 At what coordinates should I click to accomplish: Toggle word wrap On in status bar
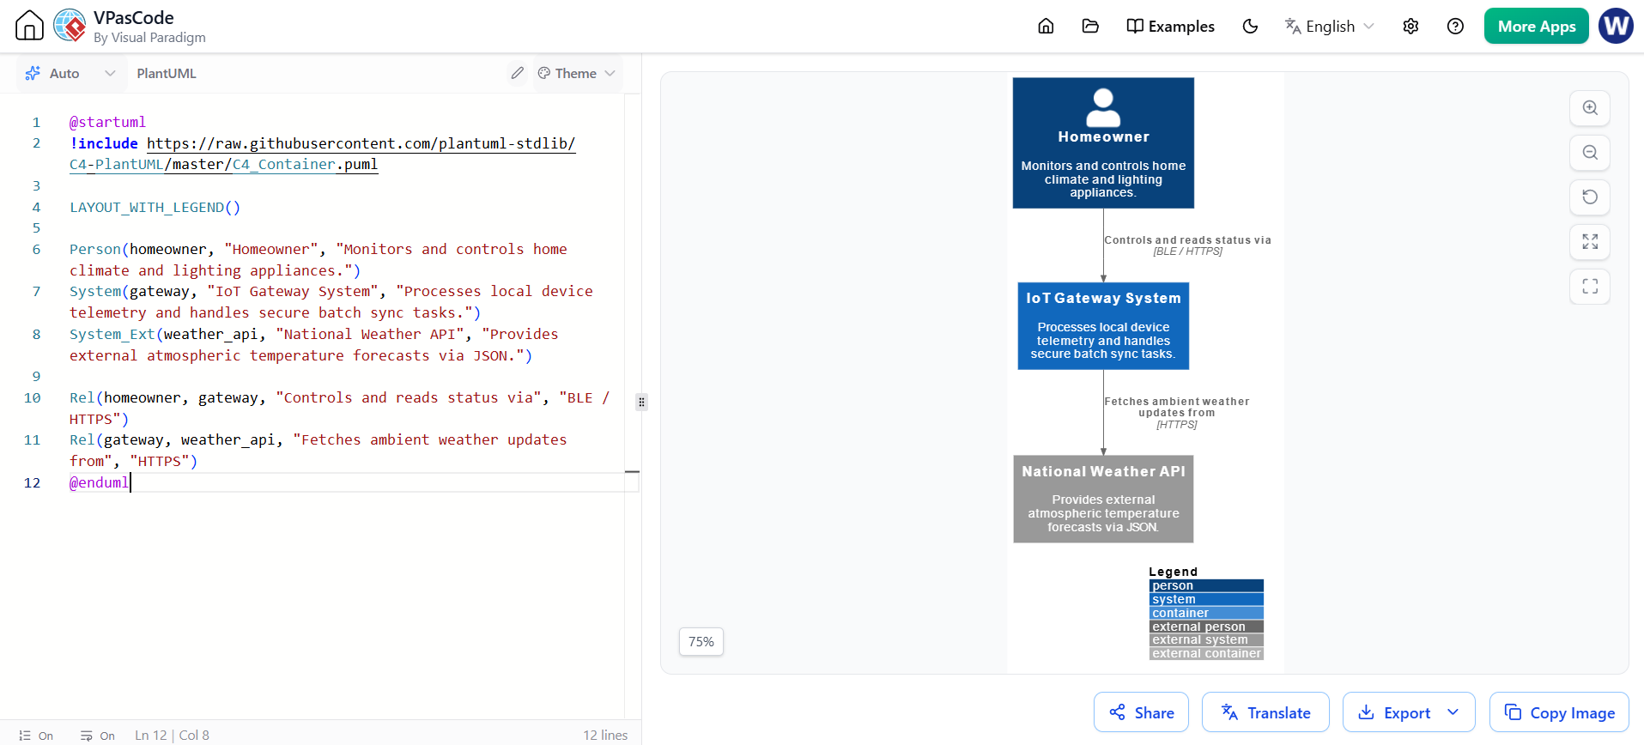coord(98,736)
